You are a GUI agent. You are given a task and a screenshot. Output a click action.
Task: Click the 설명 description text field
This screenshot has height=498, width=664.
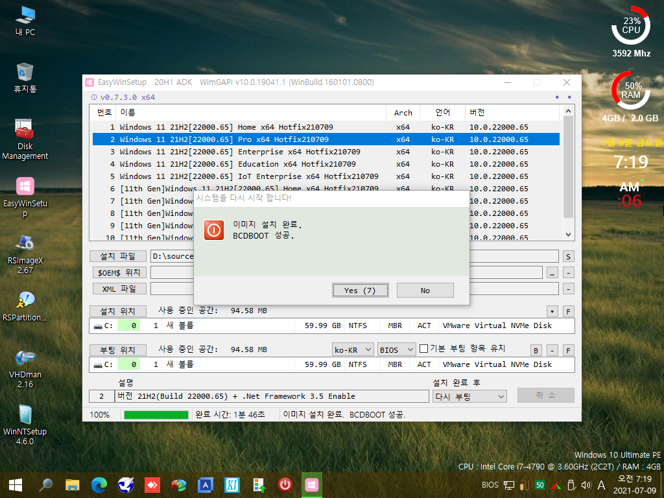[x=272, y=396]
